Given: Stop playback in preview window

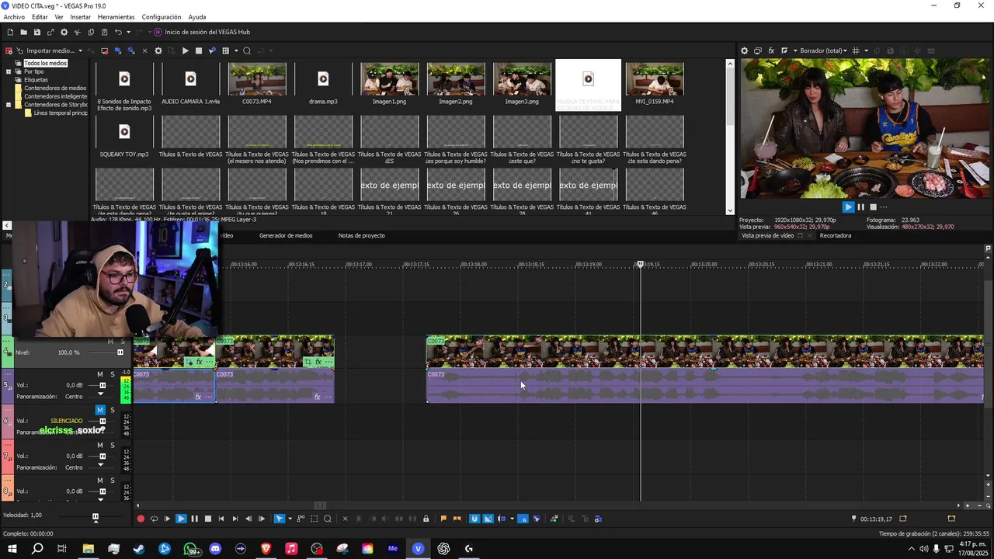Looking at the screenshot, I should click(873, 207).
